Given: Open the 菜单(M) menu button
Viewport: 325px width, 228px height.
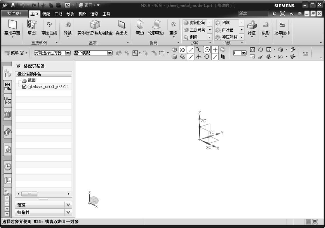Looking at the screenshot, I should [x=16, y=53].
